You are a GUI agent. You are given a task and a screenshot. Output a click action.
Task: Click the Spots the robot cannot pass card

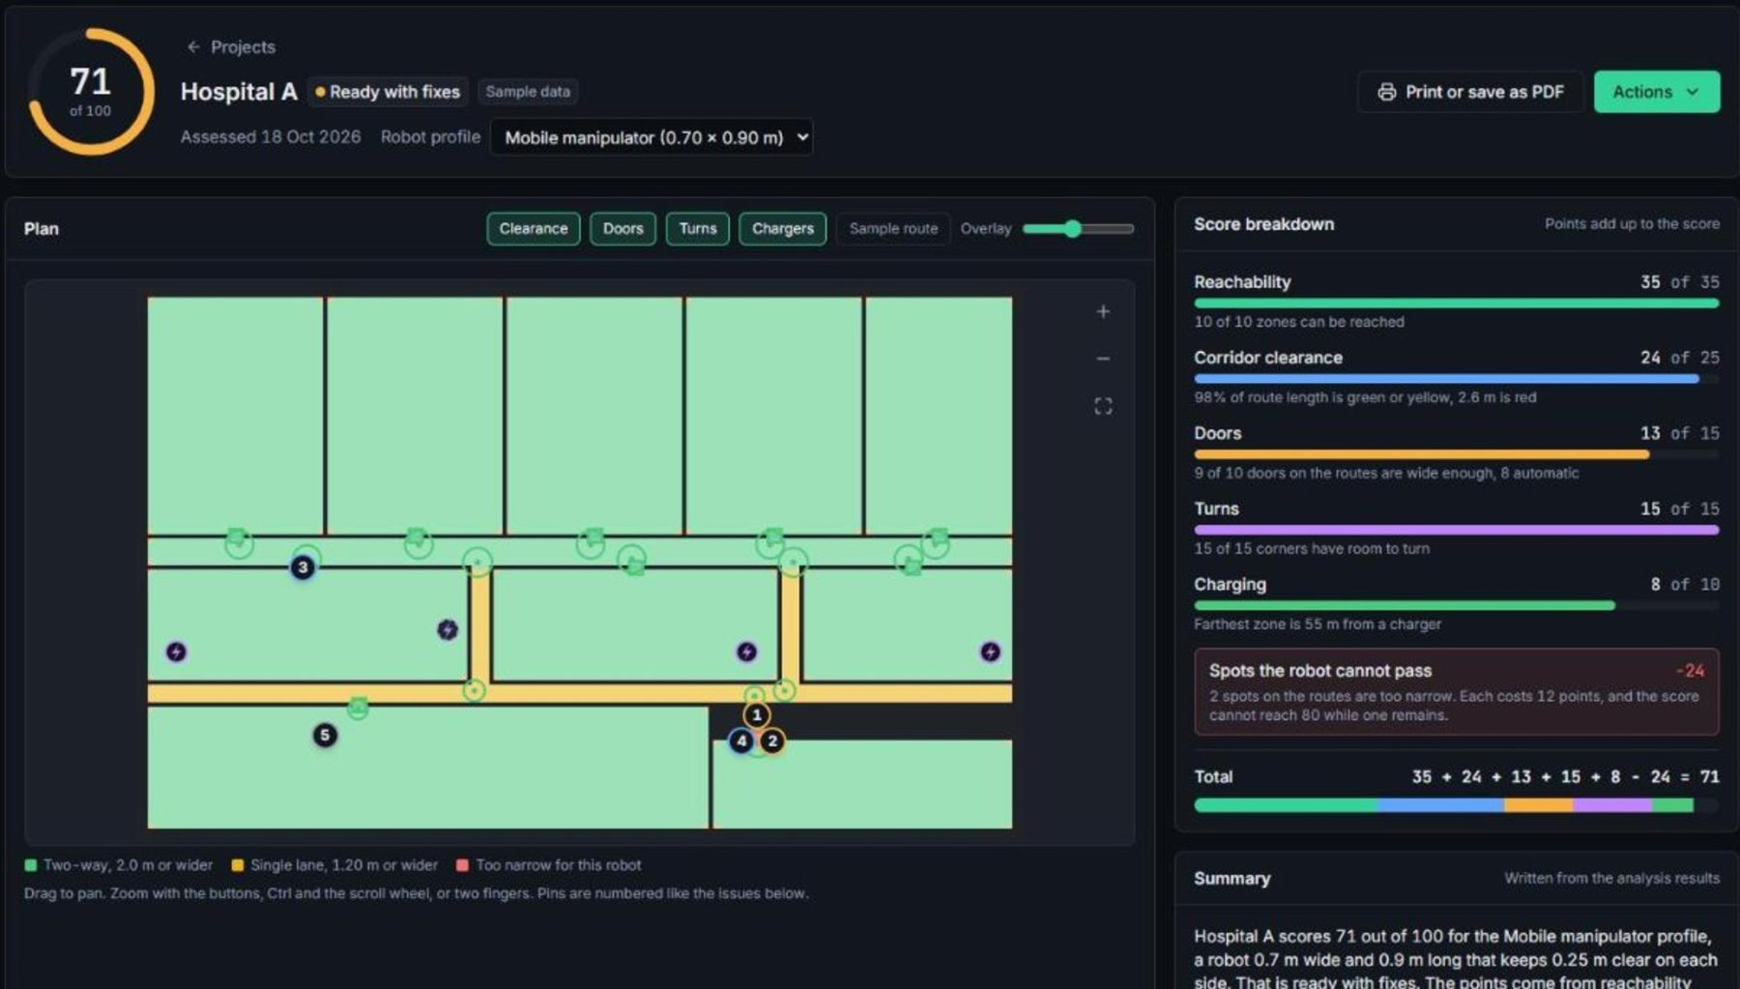[x=1456, y=692]
